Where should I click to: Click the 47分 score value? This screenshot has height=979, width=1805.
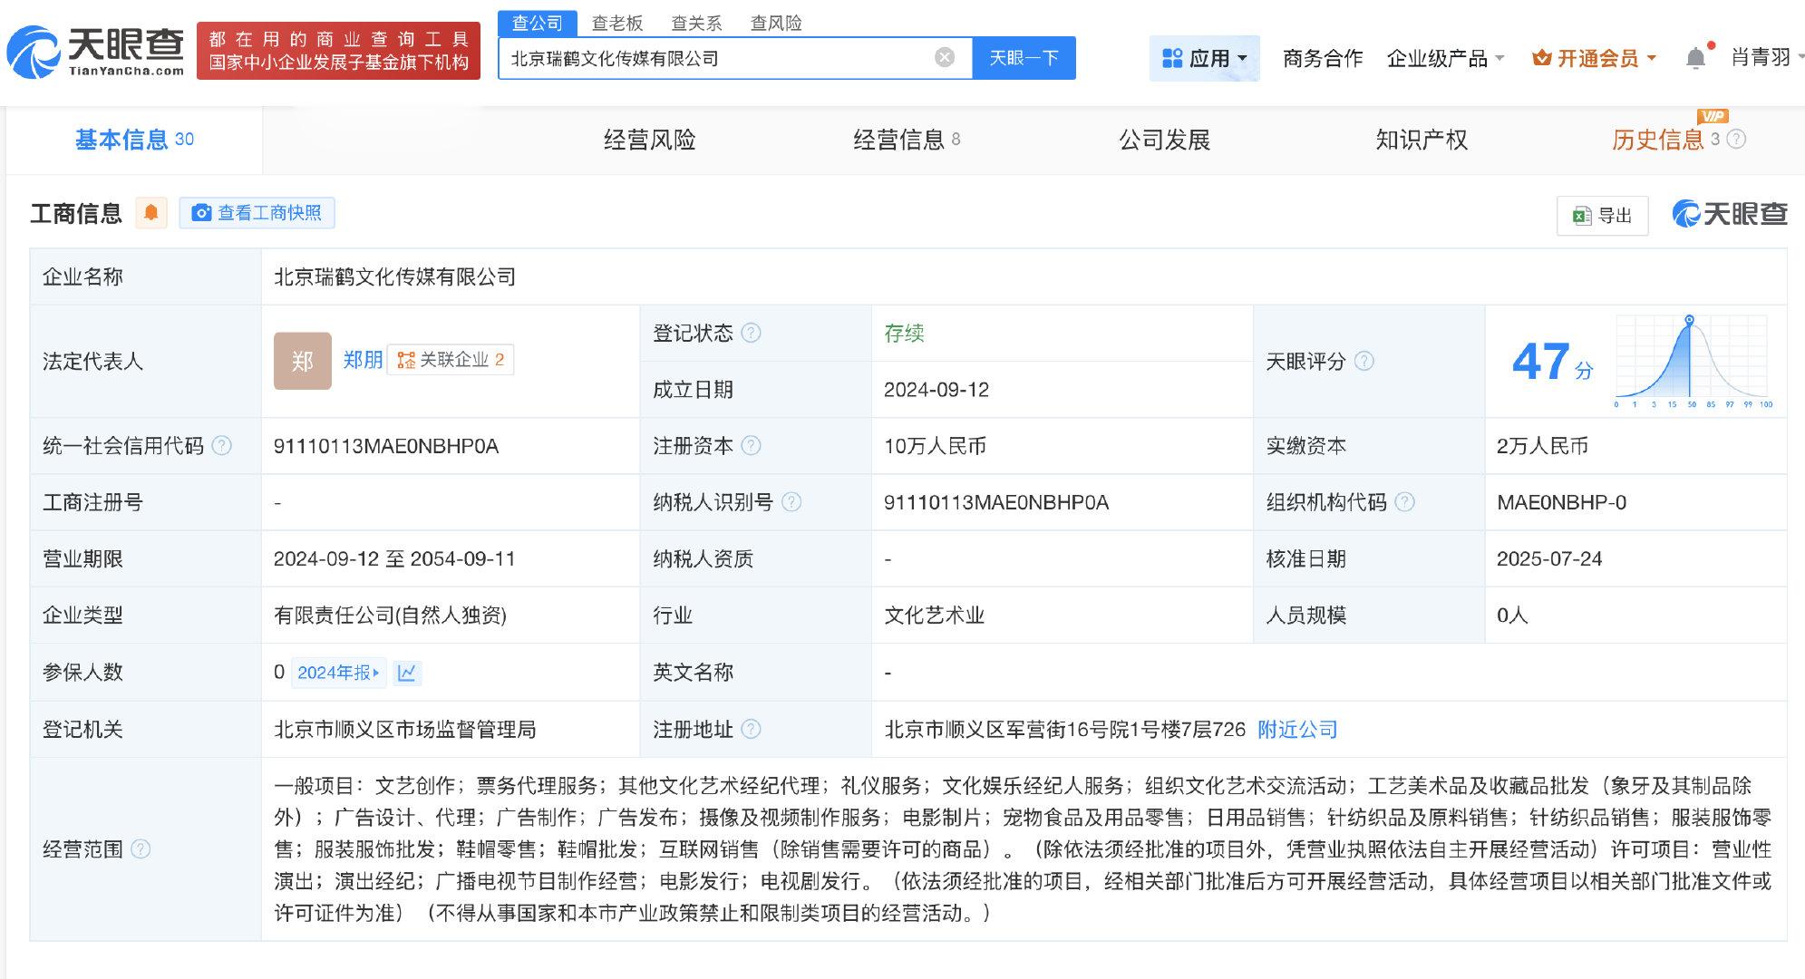click(x=1551, y=361)
